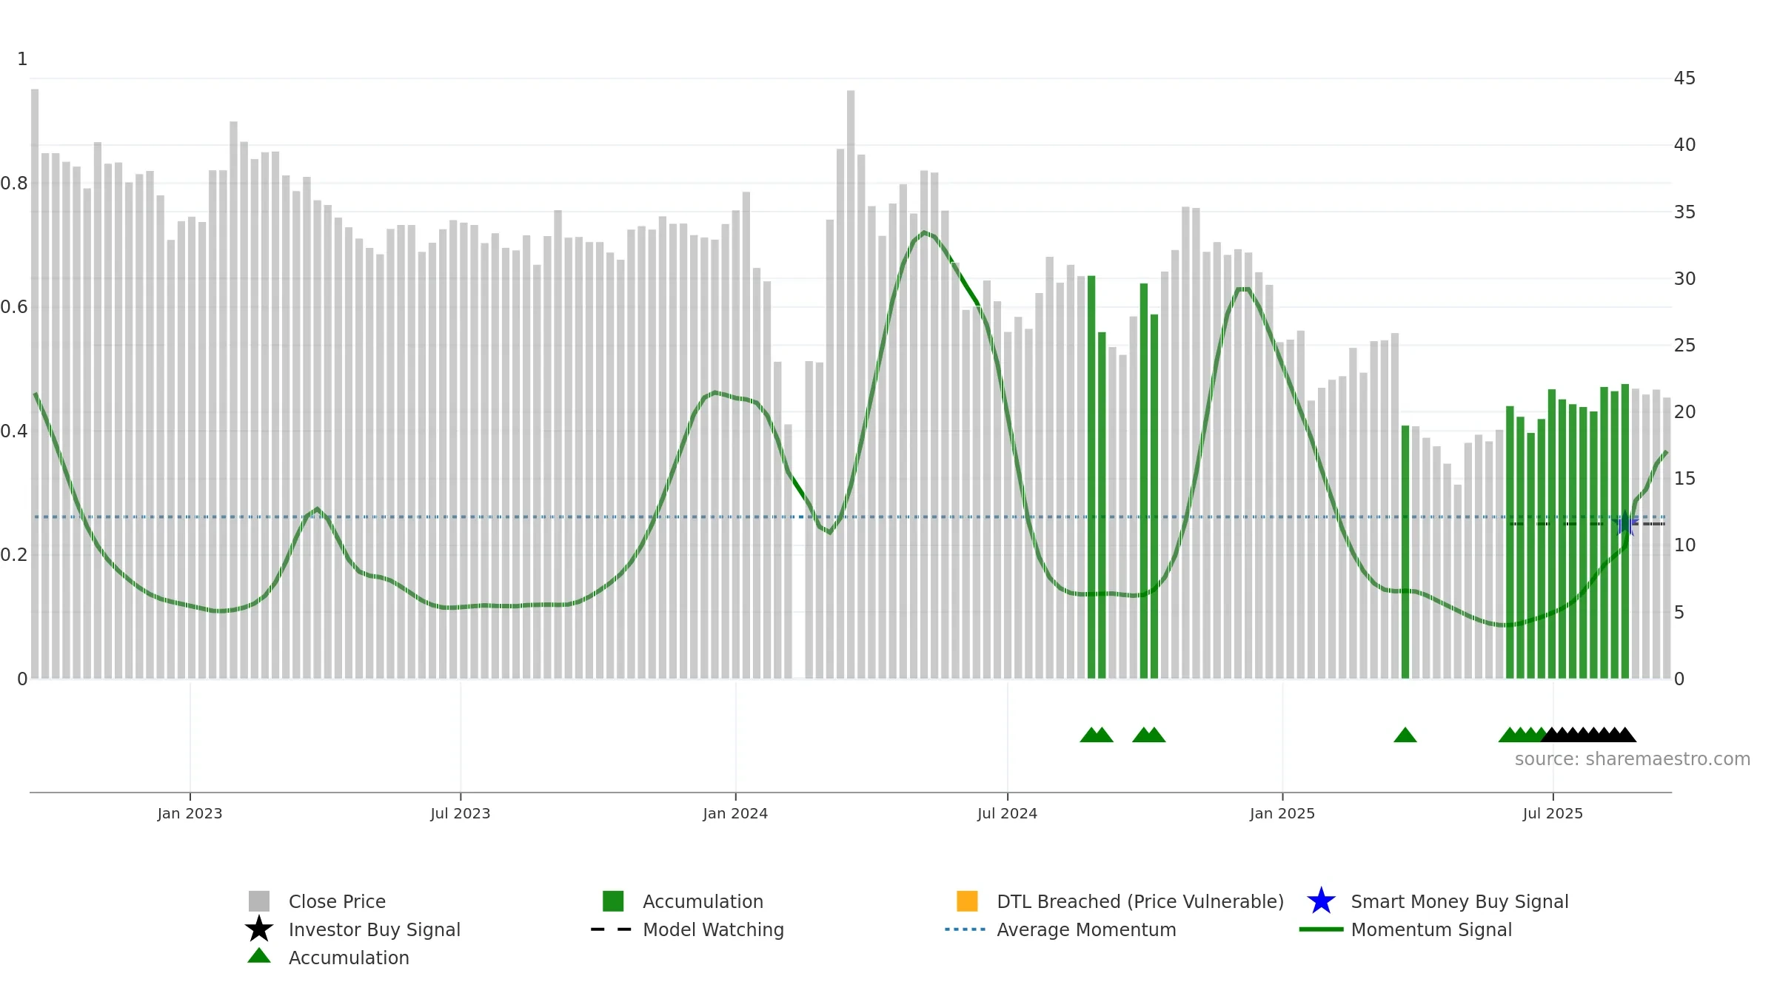Click the 45 label on right axis
The image size is (1777, 999).
pyautogui.click(x=1684, y=78)
